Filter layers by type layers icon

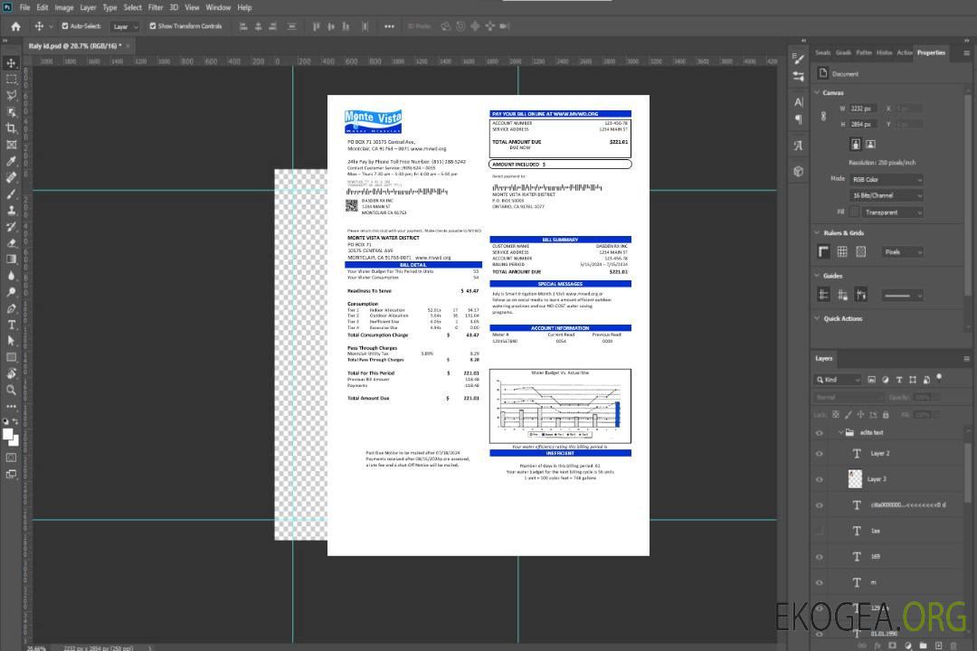(899, 380)
